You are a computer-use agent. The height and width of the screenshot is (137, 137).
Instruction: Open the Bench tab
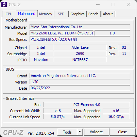click(93, 14)
